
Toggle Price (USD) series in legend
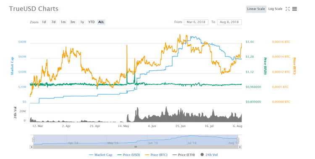(x=129, y=155)
